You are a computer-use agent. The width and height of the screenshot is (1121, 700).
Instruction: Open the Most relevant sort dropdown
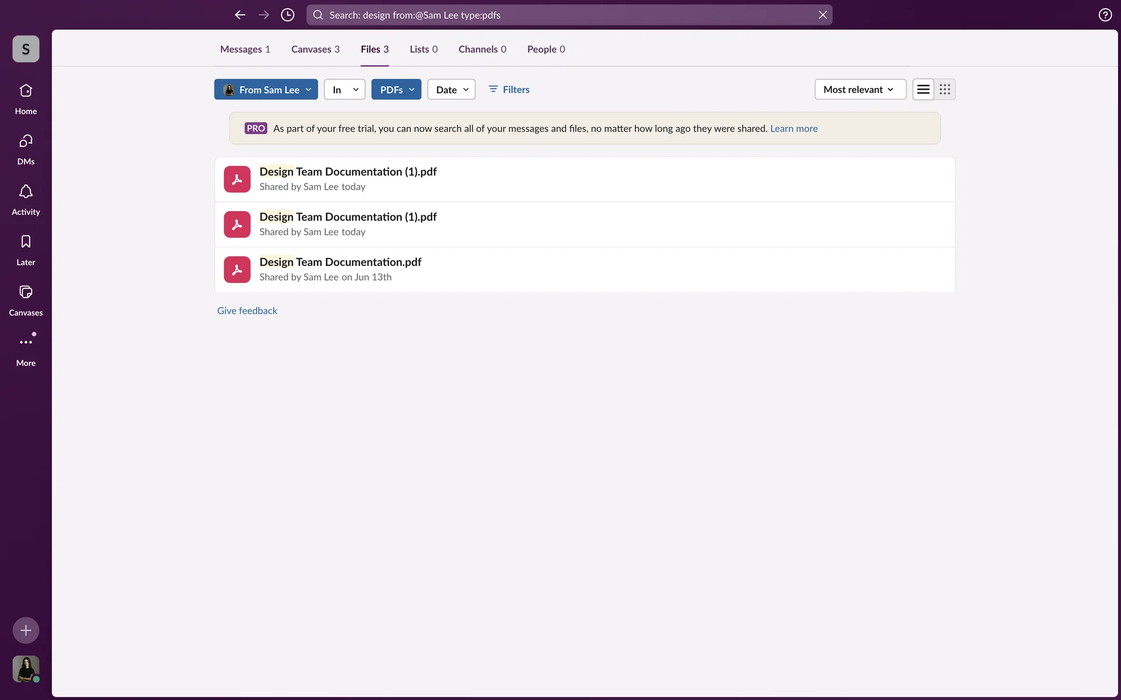coord(859,89)
